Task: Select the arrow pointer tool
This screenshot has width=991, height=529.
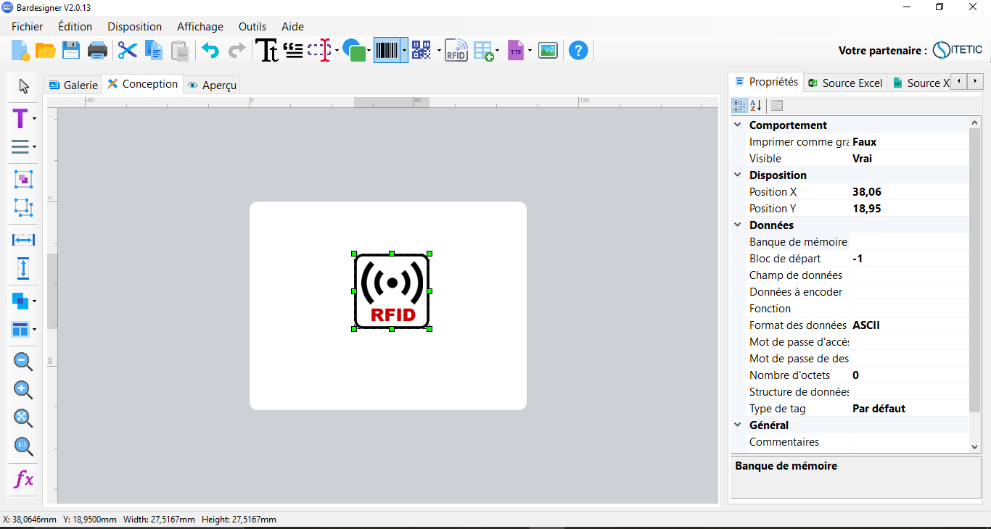Action: point(24,87)
